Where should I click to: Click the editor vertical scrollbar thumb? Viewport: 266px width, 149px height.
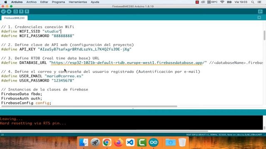[x=264, y=35]
